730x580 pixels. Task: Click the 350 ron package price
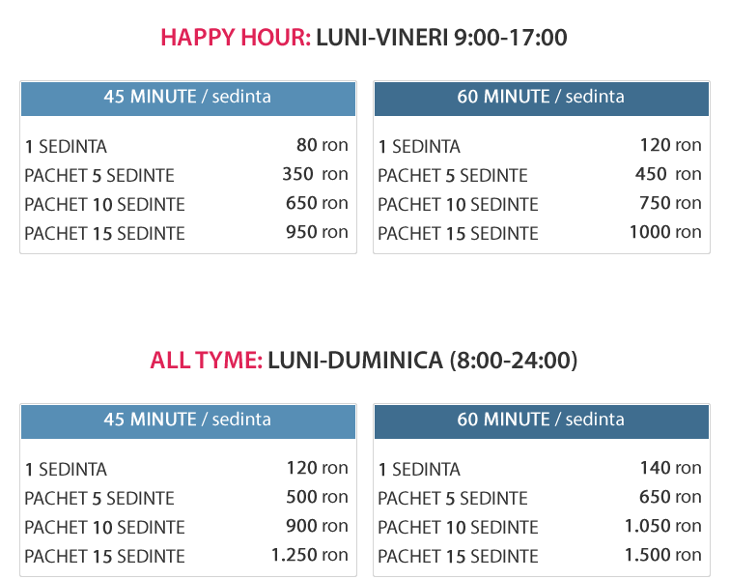point(315,174)
